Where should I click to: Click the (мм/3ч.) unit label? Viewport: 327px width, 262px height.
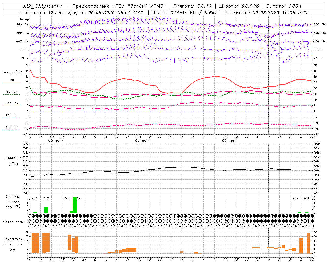click(x=13, y=196)
